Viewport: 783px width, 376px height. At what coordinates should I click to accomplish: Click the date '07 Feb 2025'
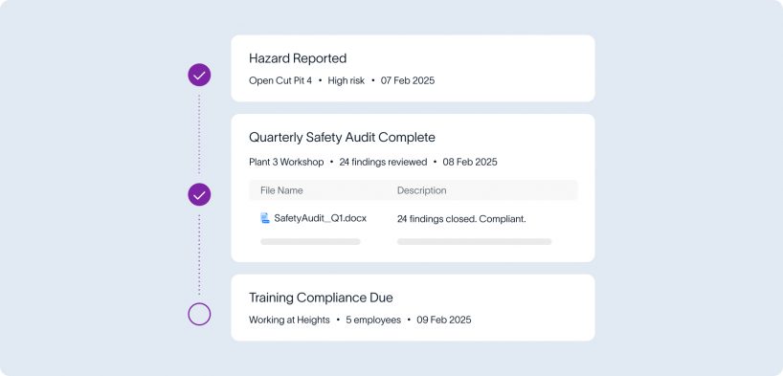408,80
